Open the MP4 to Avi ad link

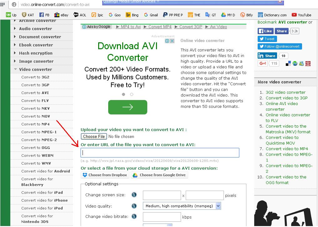(129, 27)
